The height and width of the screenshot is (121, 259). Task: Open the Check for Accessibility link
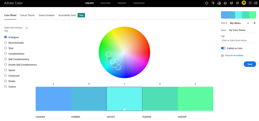234,55
